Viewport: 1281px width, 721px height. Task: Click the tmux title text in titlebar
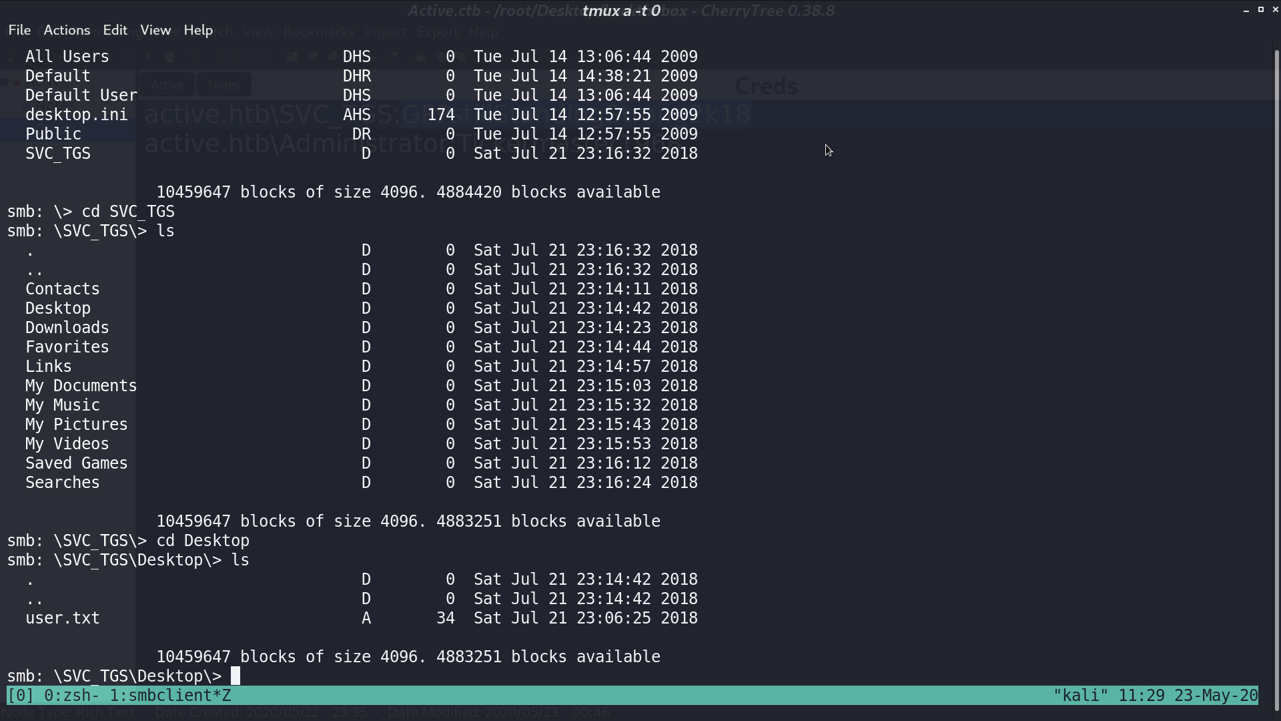tap(621, 11)
